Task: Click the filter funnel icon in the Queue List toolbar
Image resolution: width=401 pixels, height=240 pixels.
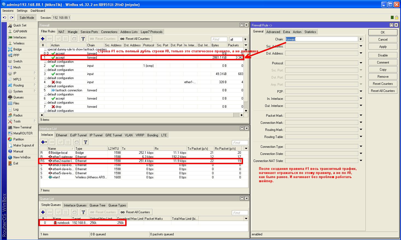Action: pos(83,212)
